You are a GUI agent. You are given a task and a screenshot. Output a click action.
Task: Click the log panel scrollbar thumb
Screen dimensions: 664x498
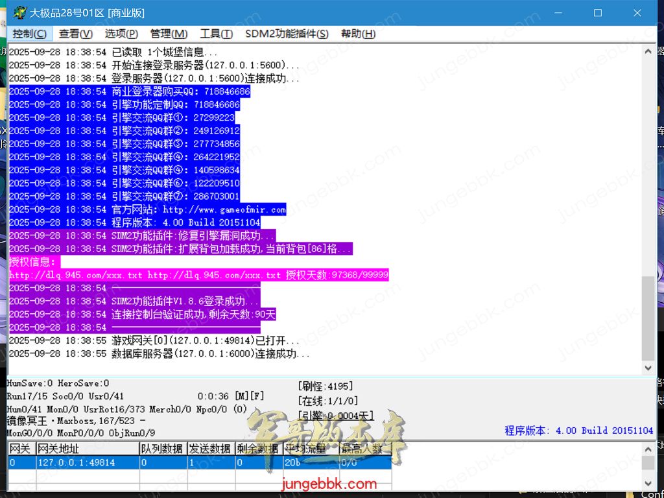tap(648, 318)
